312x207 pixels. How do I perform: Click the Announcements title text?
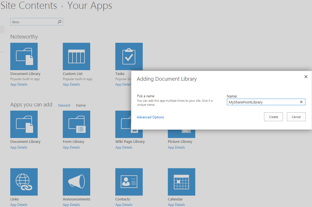77,199
